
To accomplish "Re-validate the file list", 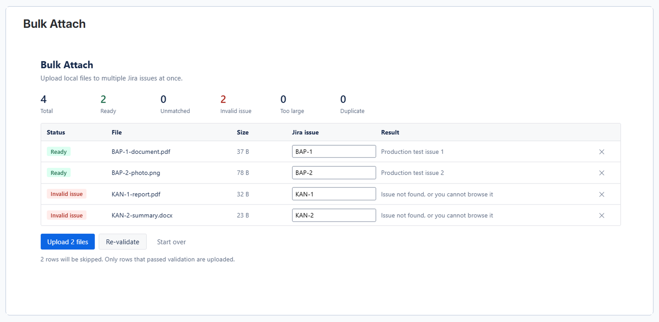I will pos(122,242).
